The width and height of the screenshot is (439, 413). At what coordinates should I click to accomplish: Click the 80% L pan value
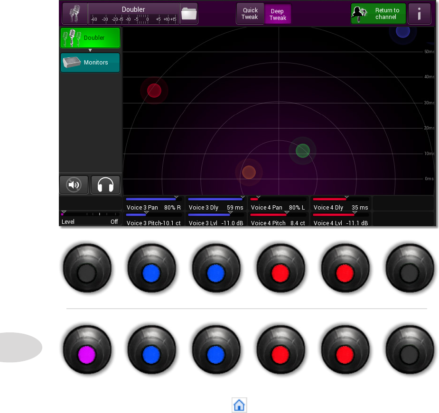[x=297, y=208]
